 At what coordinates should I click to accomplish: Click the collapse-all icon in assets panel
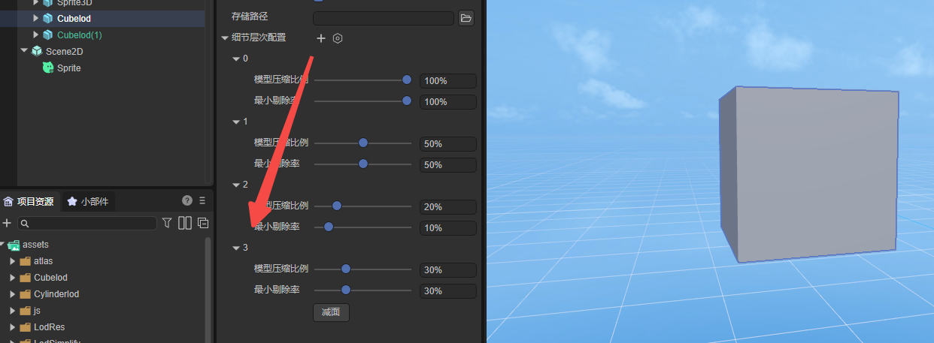click(x=202, y=223)
